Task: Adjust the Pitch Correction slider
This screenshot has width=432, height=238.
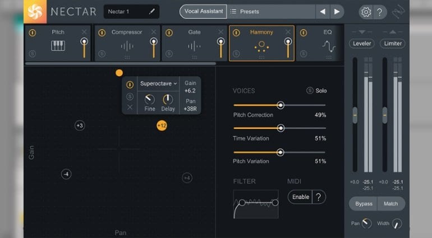Action: [280, 105]
